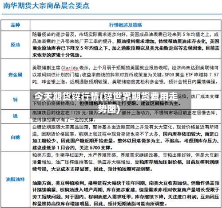The width and height of the screenshot is (222, 208).
Task: Select the 镍 row label
Action: pyautogui.click(x=15, y=116)
